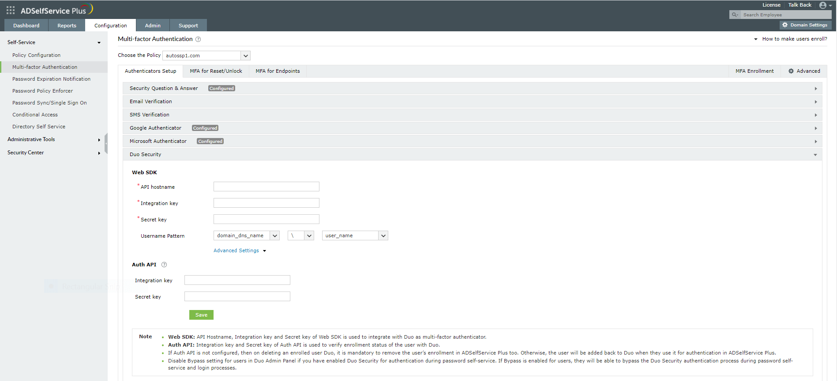Click the Multi-factor Authentication help icon

[x=198, y=39]
